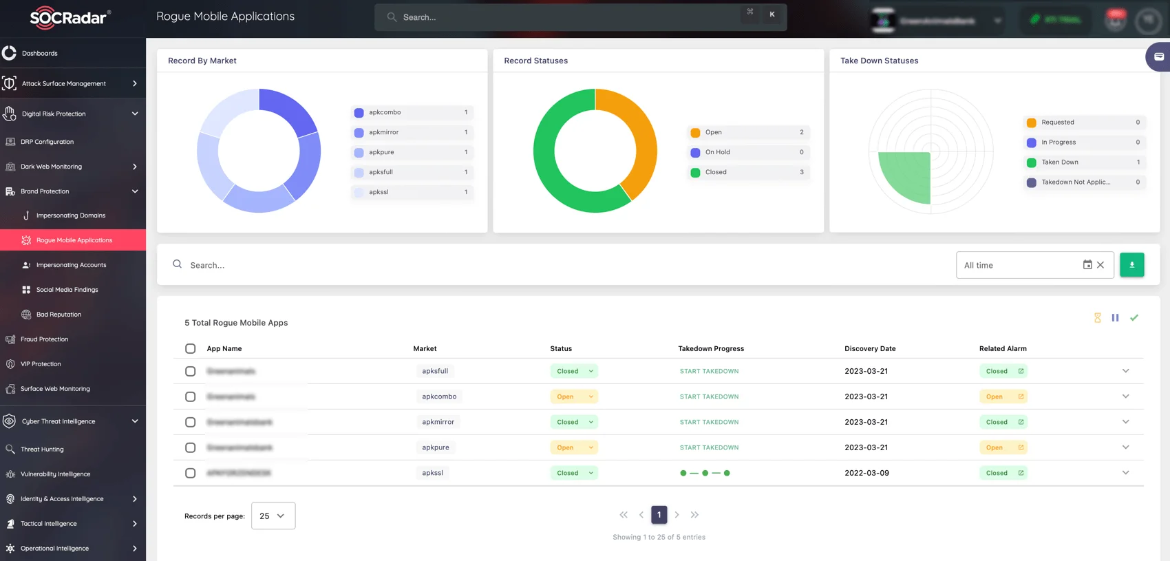Open related alarm Open link in apkcombo row

point(1003,396)
